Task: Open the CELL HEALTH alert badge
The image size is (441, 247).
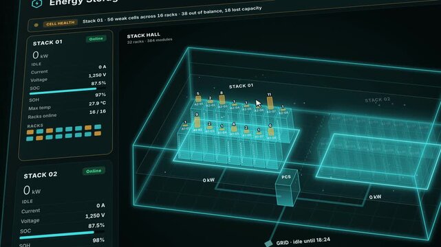Action: (x=61, y=23)
